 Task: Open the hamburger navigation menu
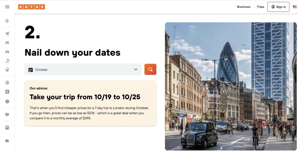tap(7, 7)
